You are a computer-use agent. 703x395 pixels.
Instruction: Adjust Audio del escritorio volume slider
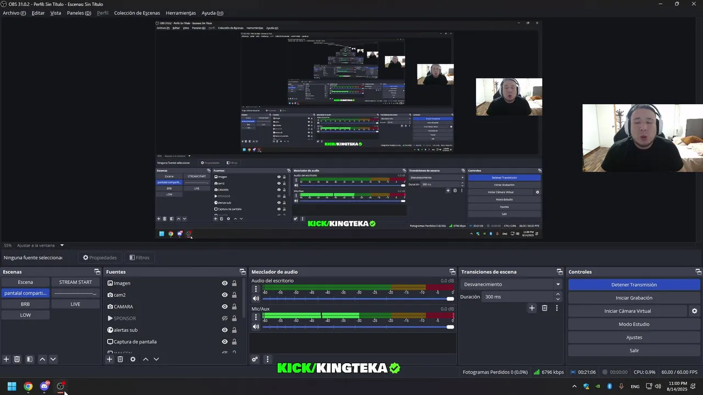pos(358,298)
